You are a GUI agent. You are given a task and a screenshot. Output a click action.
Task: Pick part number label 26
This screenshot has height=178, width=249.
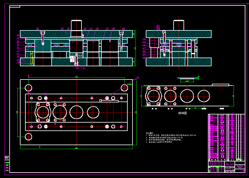pos(144,45)
